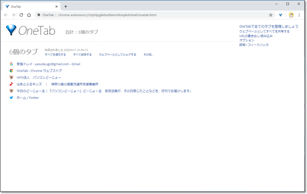Click the browser back arrow
Image resolution: width=307 pixels, height=194 pixels.
pos(6,15)
